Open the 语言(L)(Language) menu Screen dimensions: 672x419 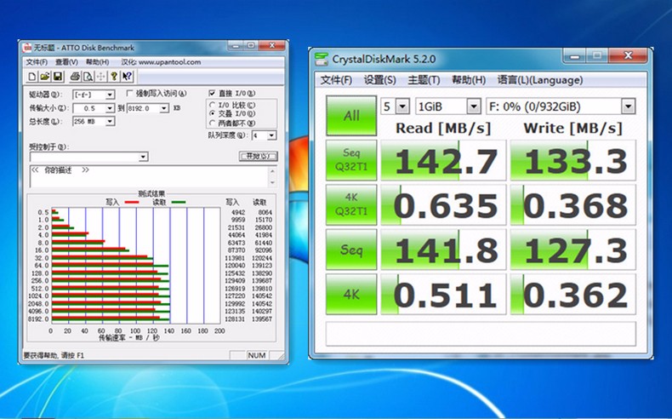[540, 80]
